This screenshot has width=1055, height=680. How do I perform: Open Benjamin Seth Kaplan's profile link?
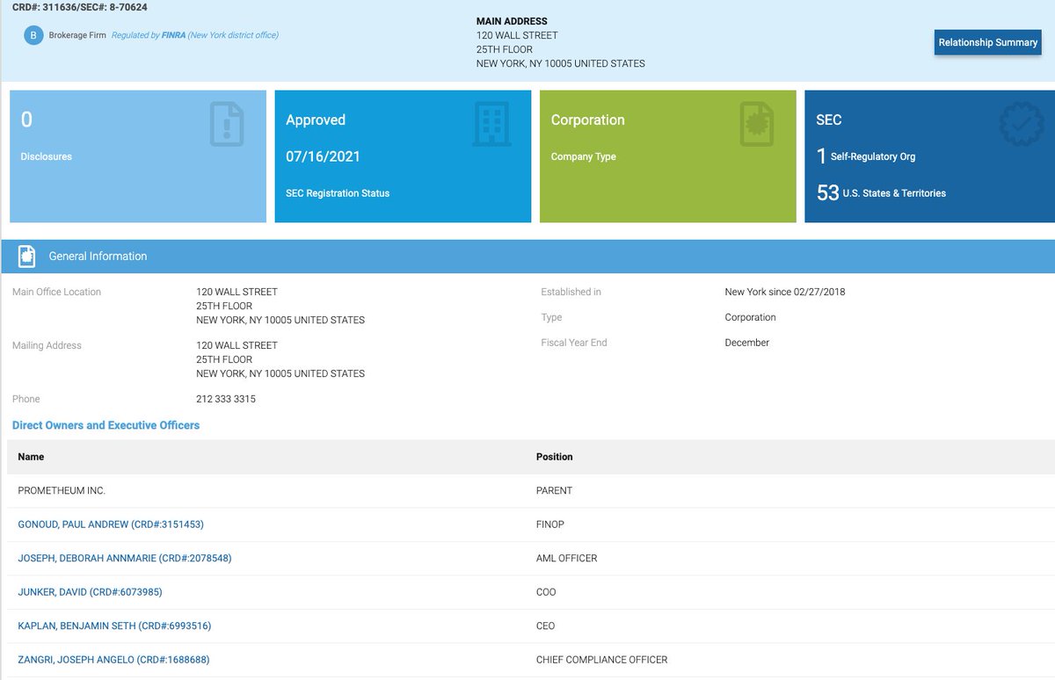(x=114, y=626)
